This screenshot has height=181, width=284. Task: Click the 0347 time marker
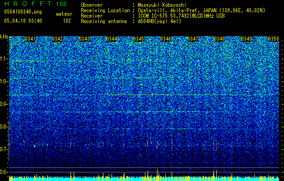click(193, 39)
